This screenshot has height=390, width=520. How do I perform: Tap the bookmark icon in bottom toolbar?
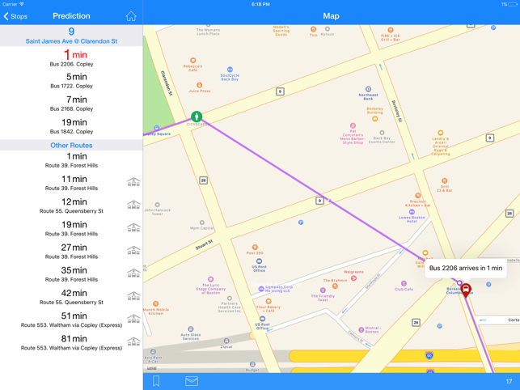156,380
